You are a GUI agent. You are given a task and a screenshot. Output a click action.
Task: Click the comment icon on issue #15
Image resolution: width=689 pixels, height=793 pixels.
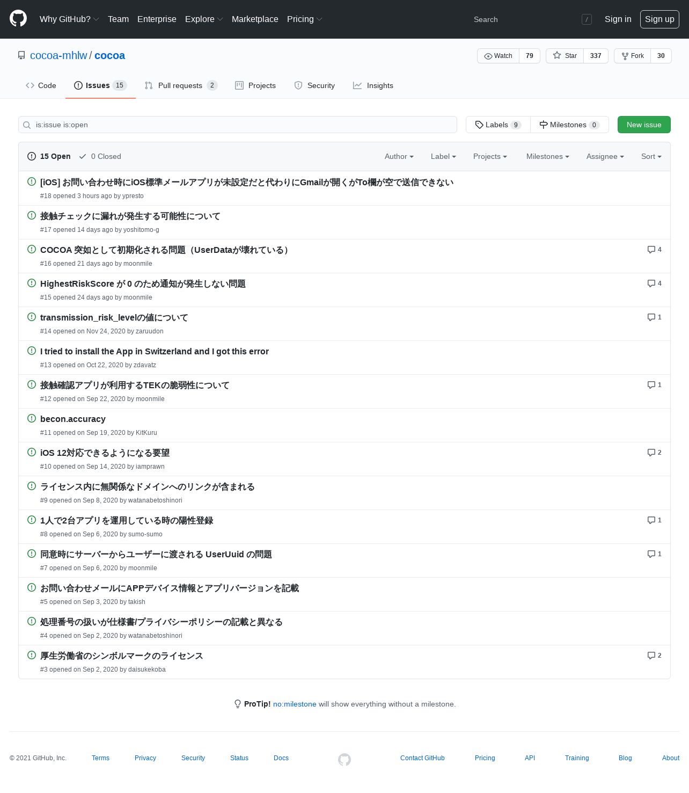pos(651,283)
